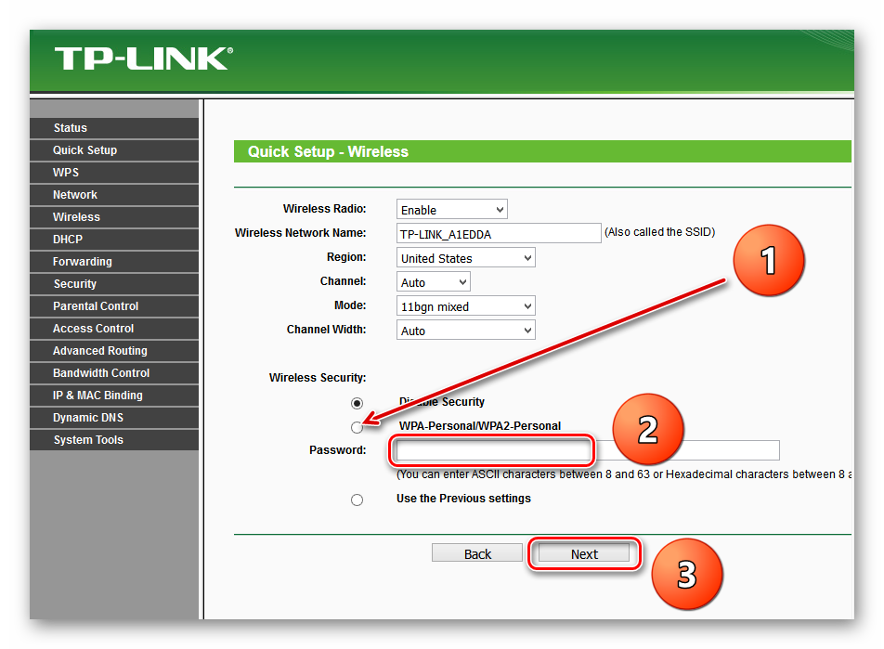Open Bandwidth Control in sidebar

tap(101, 373)
